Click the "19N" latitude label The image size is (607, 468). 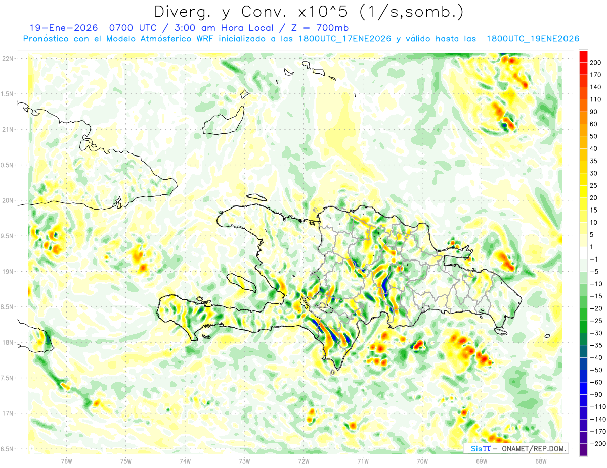click(7, 271)
